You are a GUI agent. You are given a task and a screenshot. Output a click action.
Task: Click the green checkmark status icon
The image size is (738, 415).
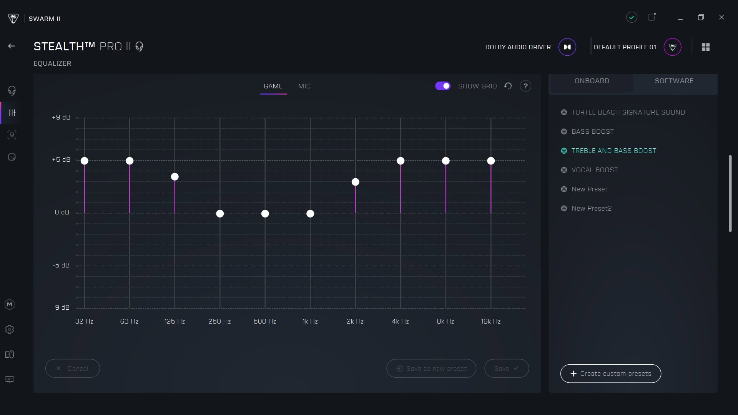tap(632, 17)
